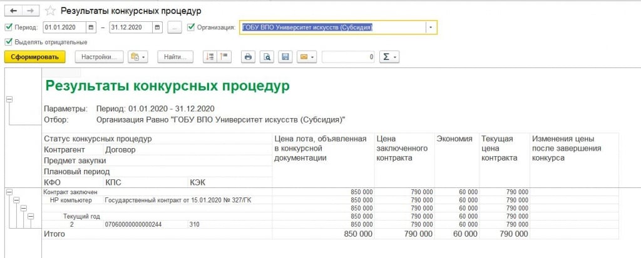Screen dimensions: 641x258
Task: Click the print report icon
Action: [248, 57]
